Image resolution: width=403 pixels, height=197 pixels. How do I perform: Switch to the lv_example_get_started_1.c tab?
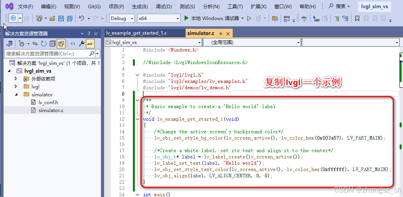tap(136, 33)
